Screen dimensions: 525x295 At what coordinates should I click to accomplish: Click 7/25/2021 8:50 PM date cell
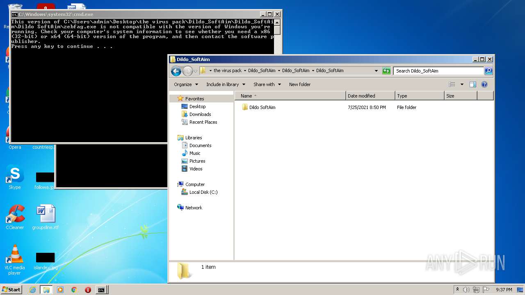(367, 107)
